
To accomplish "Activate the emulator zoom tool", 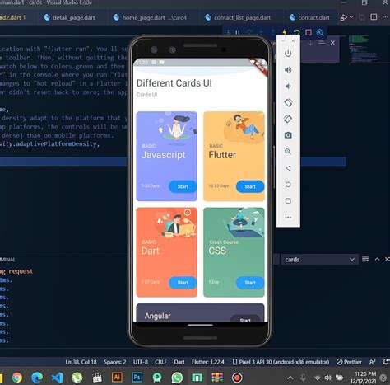I will pyautogui.click(x=288, y=152).
